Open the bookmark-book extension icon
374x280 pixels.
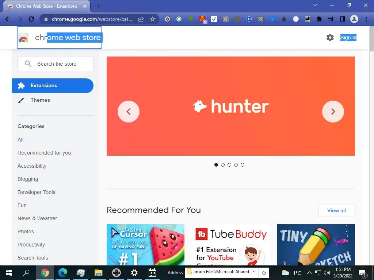point(308,19)
